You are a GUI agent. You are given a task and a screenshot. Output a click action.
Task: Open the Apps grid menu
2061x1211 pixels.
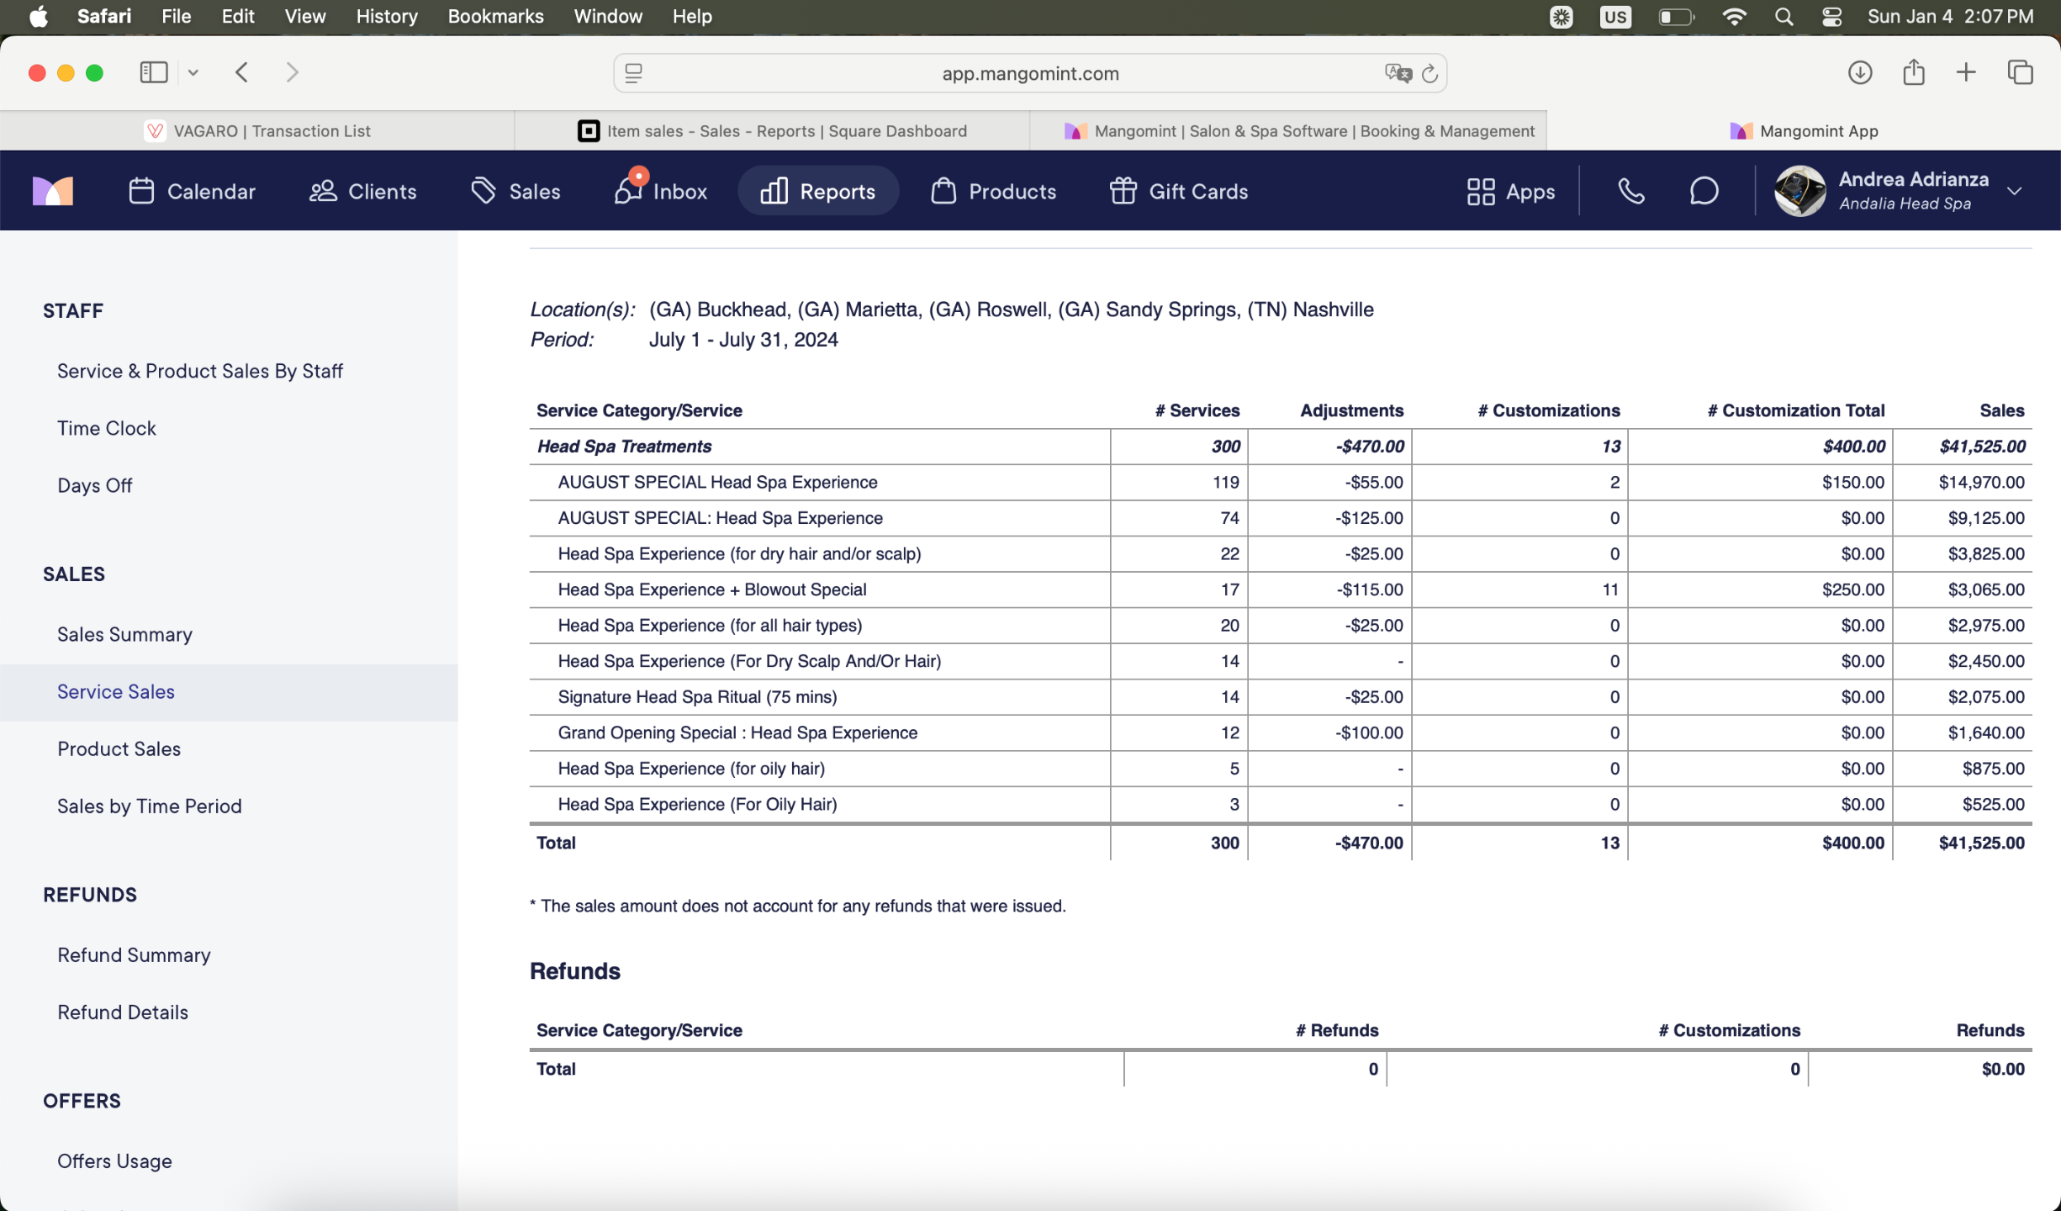[x=1510, y=192]
